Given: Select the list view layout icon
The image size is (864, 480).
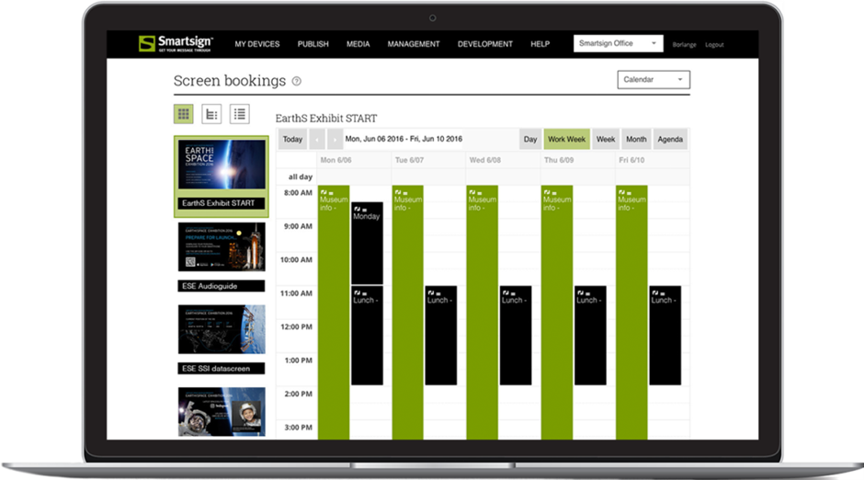Looking at the screenshot, I should (x=239, y=114).
